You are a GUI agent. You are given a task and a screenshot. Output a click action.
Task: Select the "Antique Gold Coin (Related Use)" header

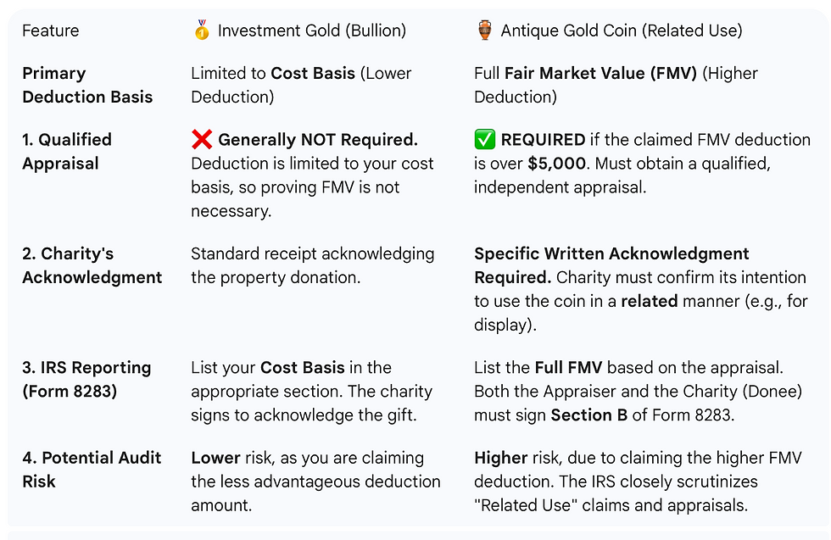pos(621,31)
